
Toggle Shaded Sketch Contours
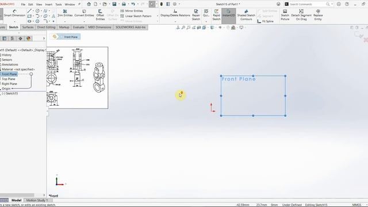click(x=246, y=15)
